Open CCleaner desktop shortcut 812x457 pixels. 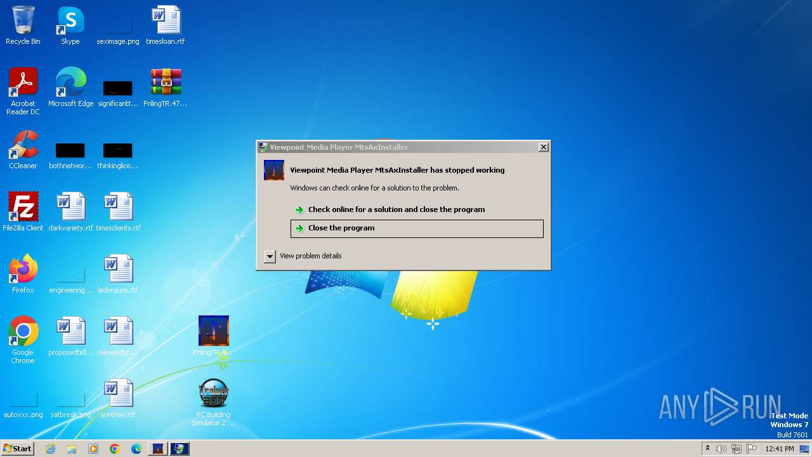tap(23, 150)
